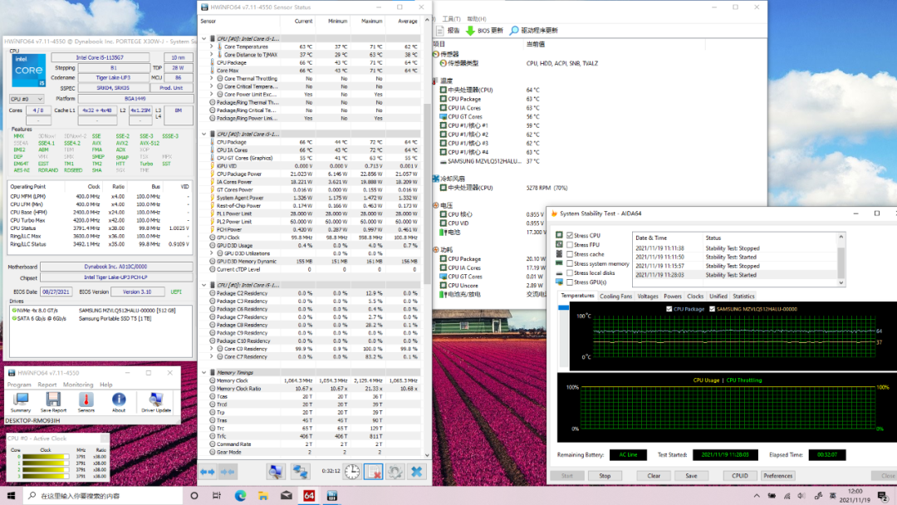
Task: Click expand-columns blue arrows in Sensor Status
Action: coord(207,472)
